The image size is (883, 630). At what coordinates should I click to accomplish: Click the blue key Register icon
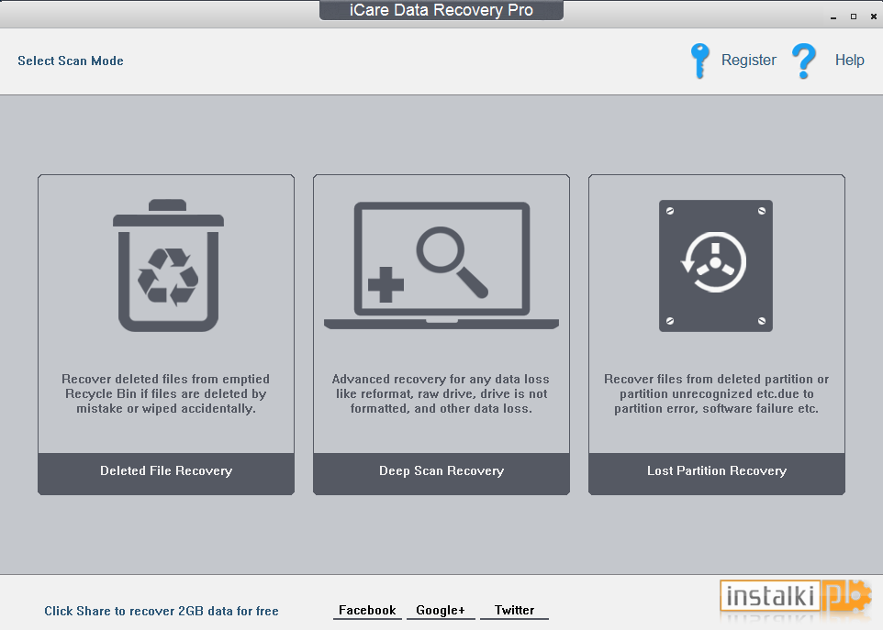(x=700, y=61)
